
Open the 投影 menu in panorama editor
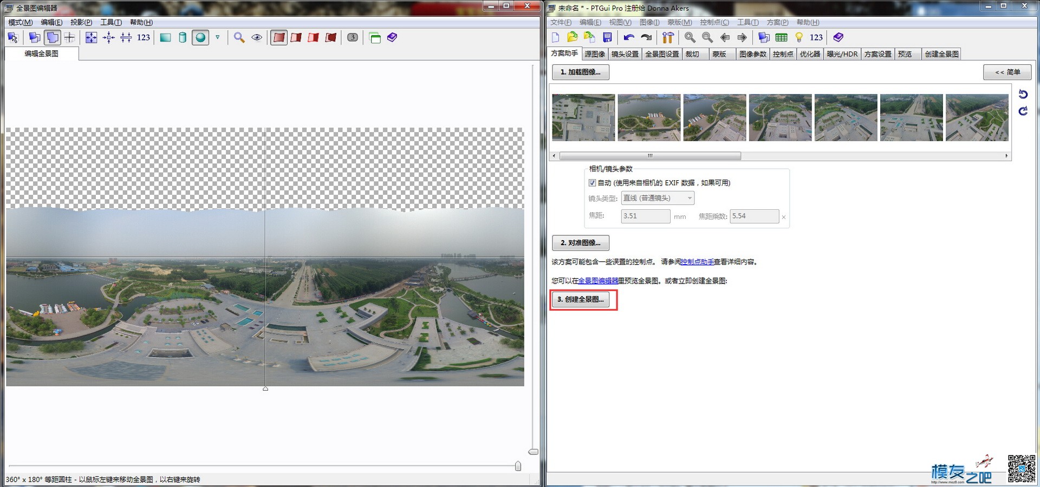coord(81,22)
